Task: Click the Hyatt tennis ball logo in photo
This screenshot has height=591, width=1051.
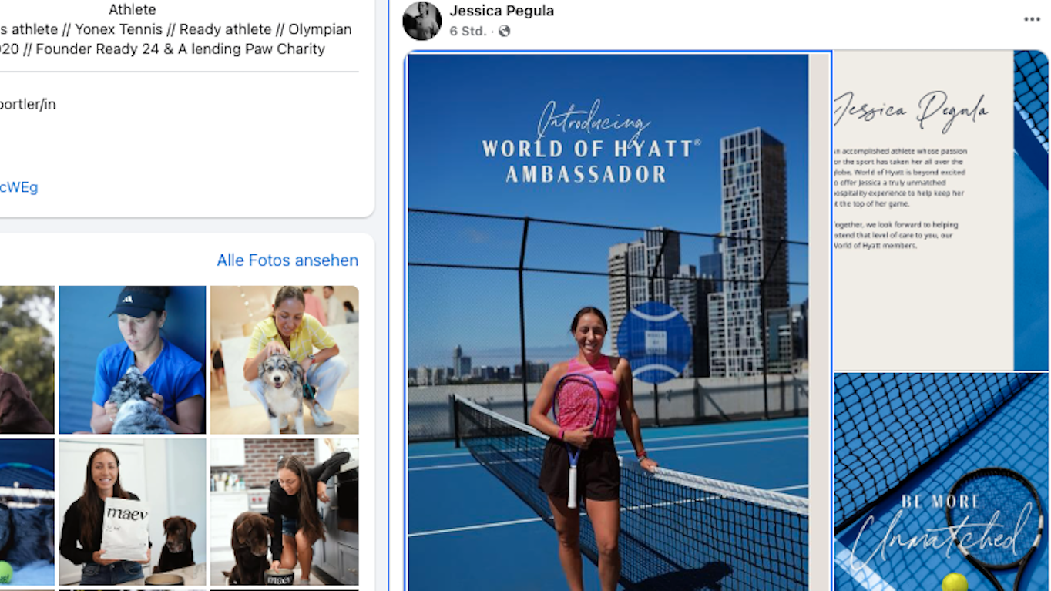Action: pos(654,342)
